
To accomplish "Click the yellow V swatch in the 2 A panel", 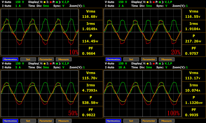I will (148, 2).
